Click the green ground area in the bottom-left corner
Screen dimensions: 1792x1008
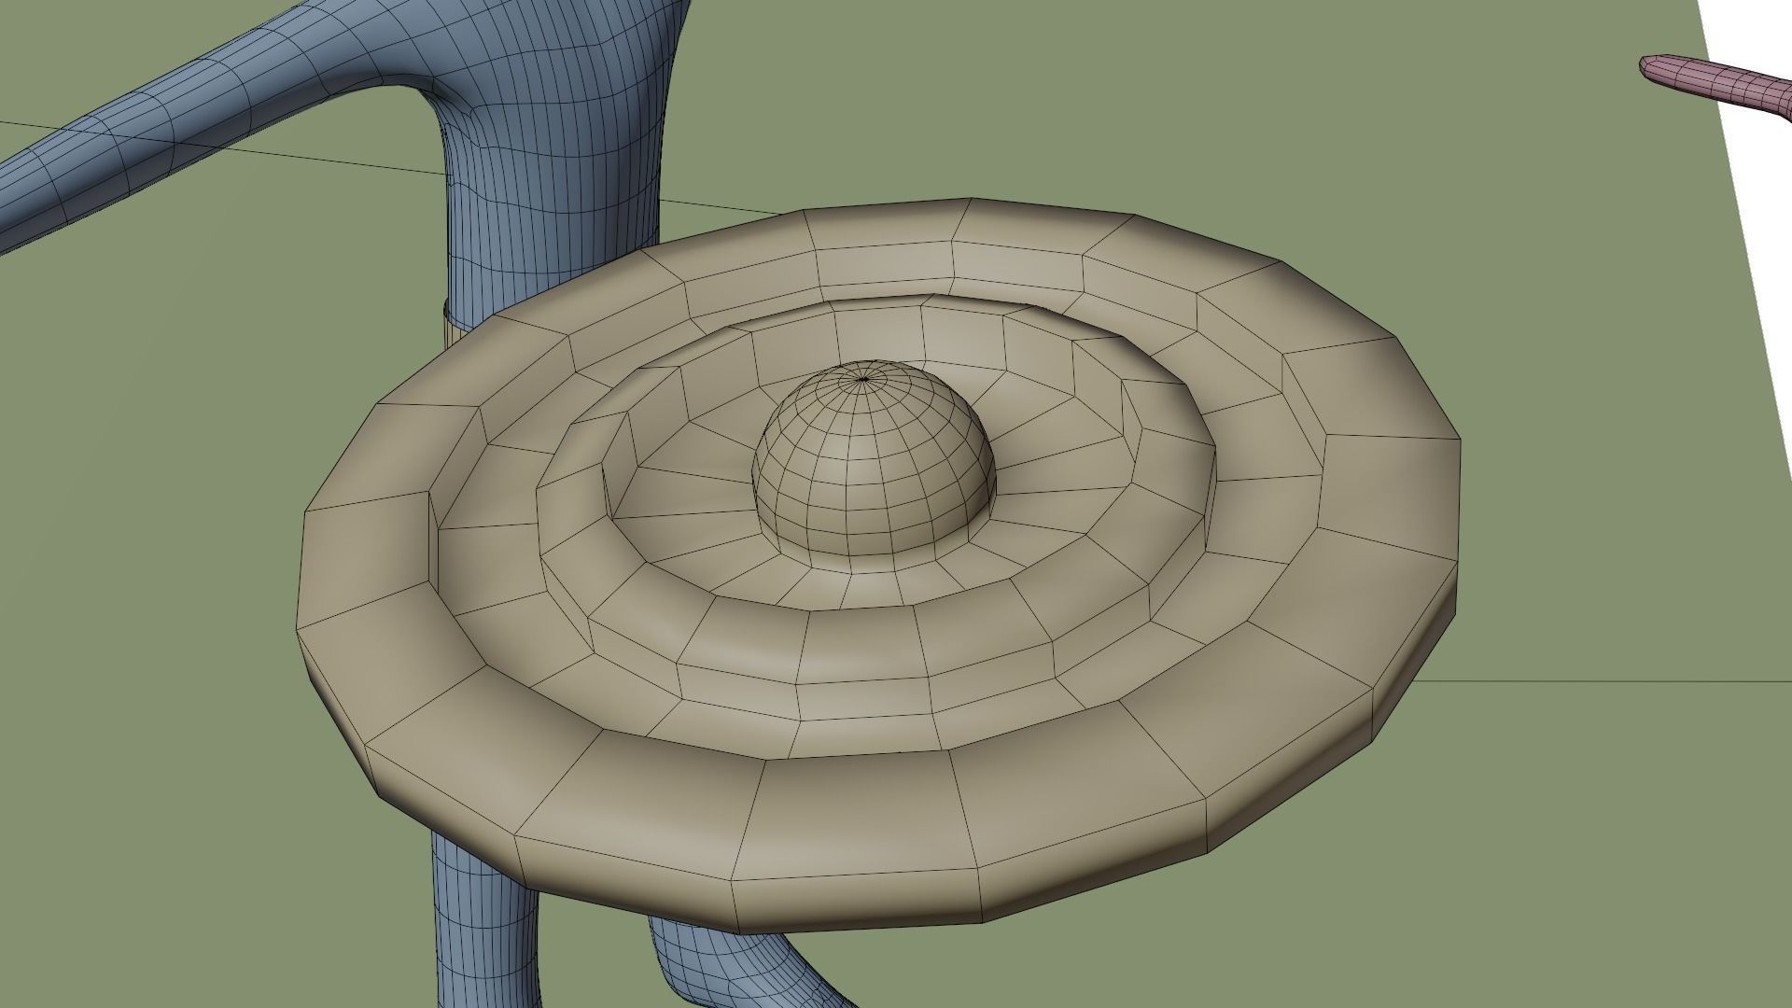(140, 887)
